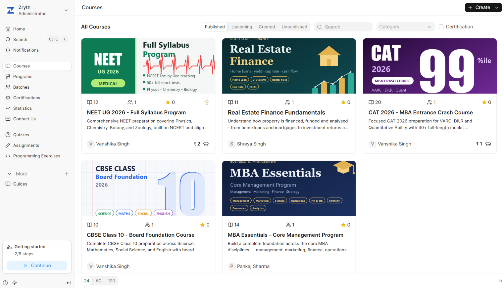Click the Guides book icon

pyautogui.click(x=8, y=184)
